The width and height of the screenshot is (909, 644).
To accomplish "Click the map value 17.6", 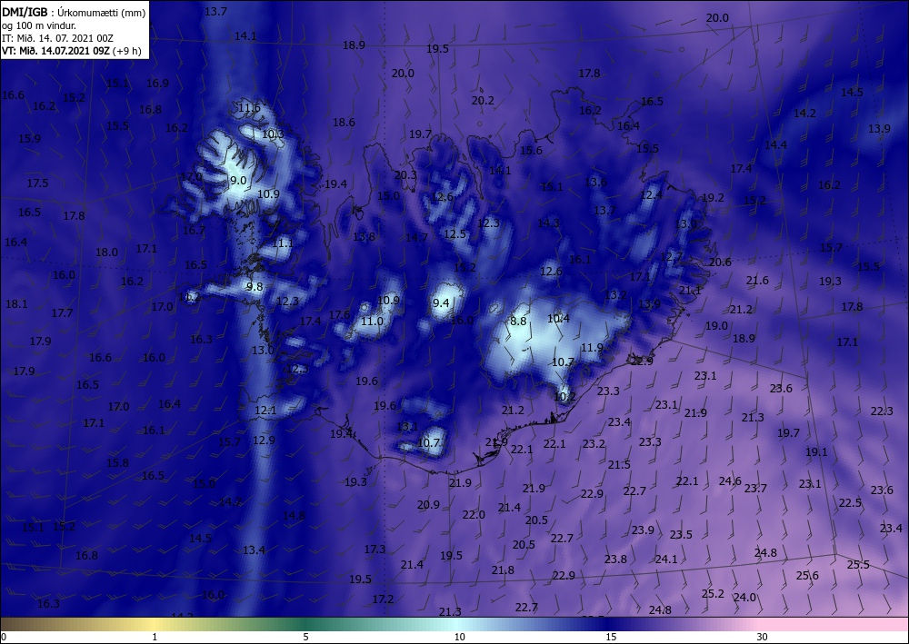I will pos(340,314).
